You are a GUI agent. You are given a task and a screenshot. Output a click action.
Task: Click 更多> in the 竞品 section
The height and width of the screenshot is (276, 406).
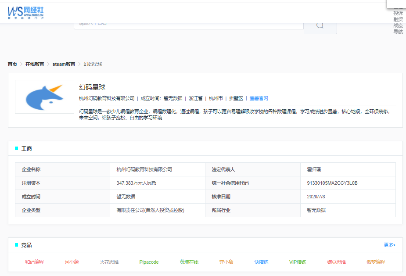click(389, 245)
